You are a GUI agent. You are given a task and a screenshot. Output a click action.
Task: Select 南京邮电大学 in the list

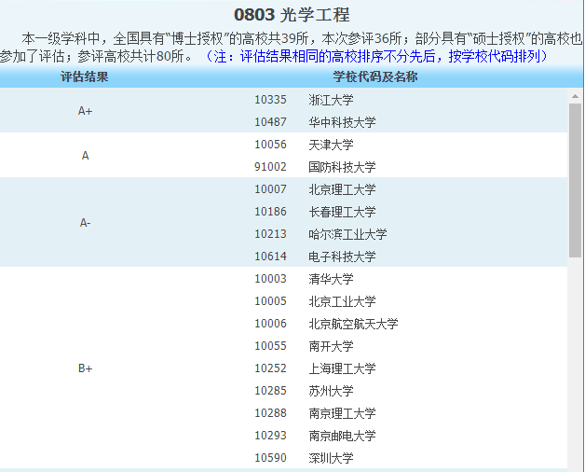342,437
